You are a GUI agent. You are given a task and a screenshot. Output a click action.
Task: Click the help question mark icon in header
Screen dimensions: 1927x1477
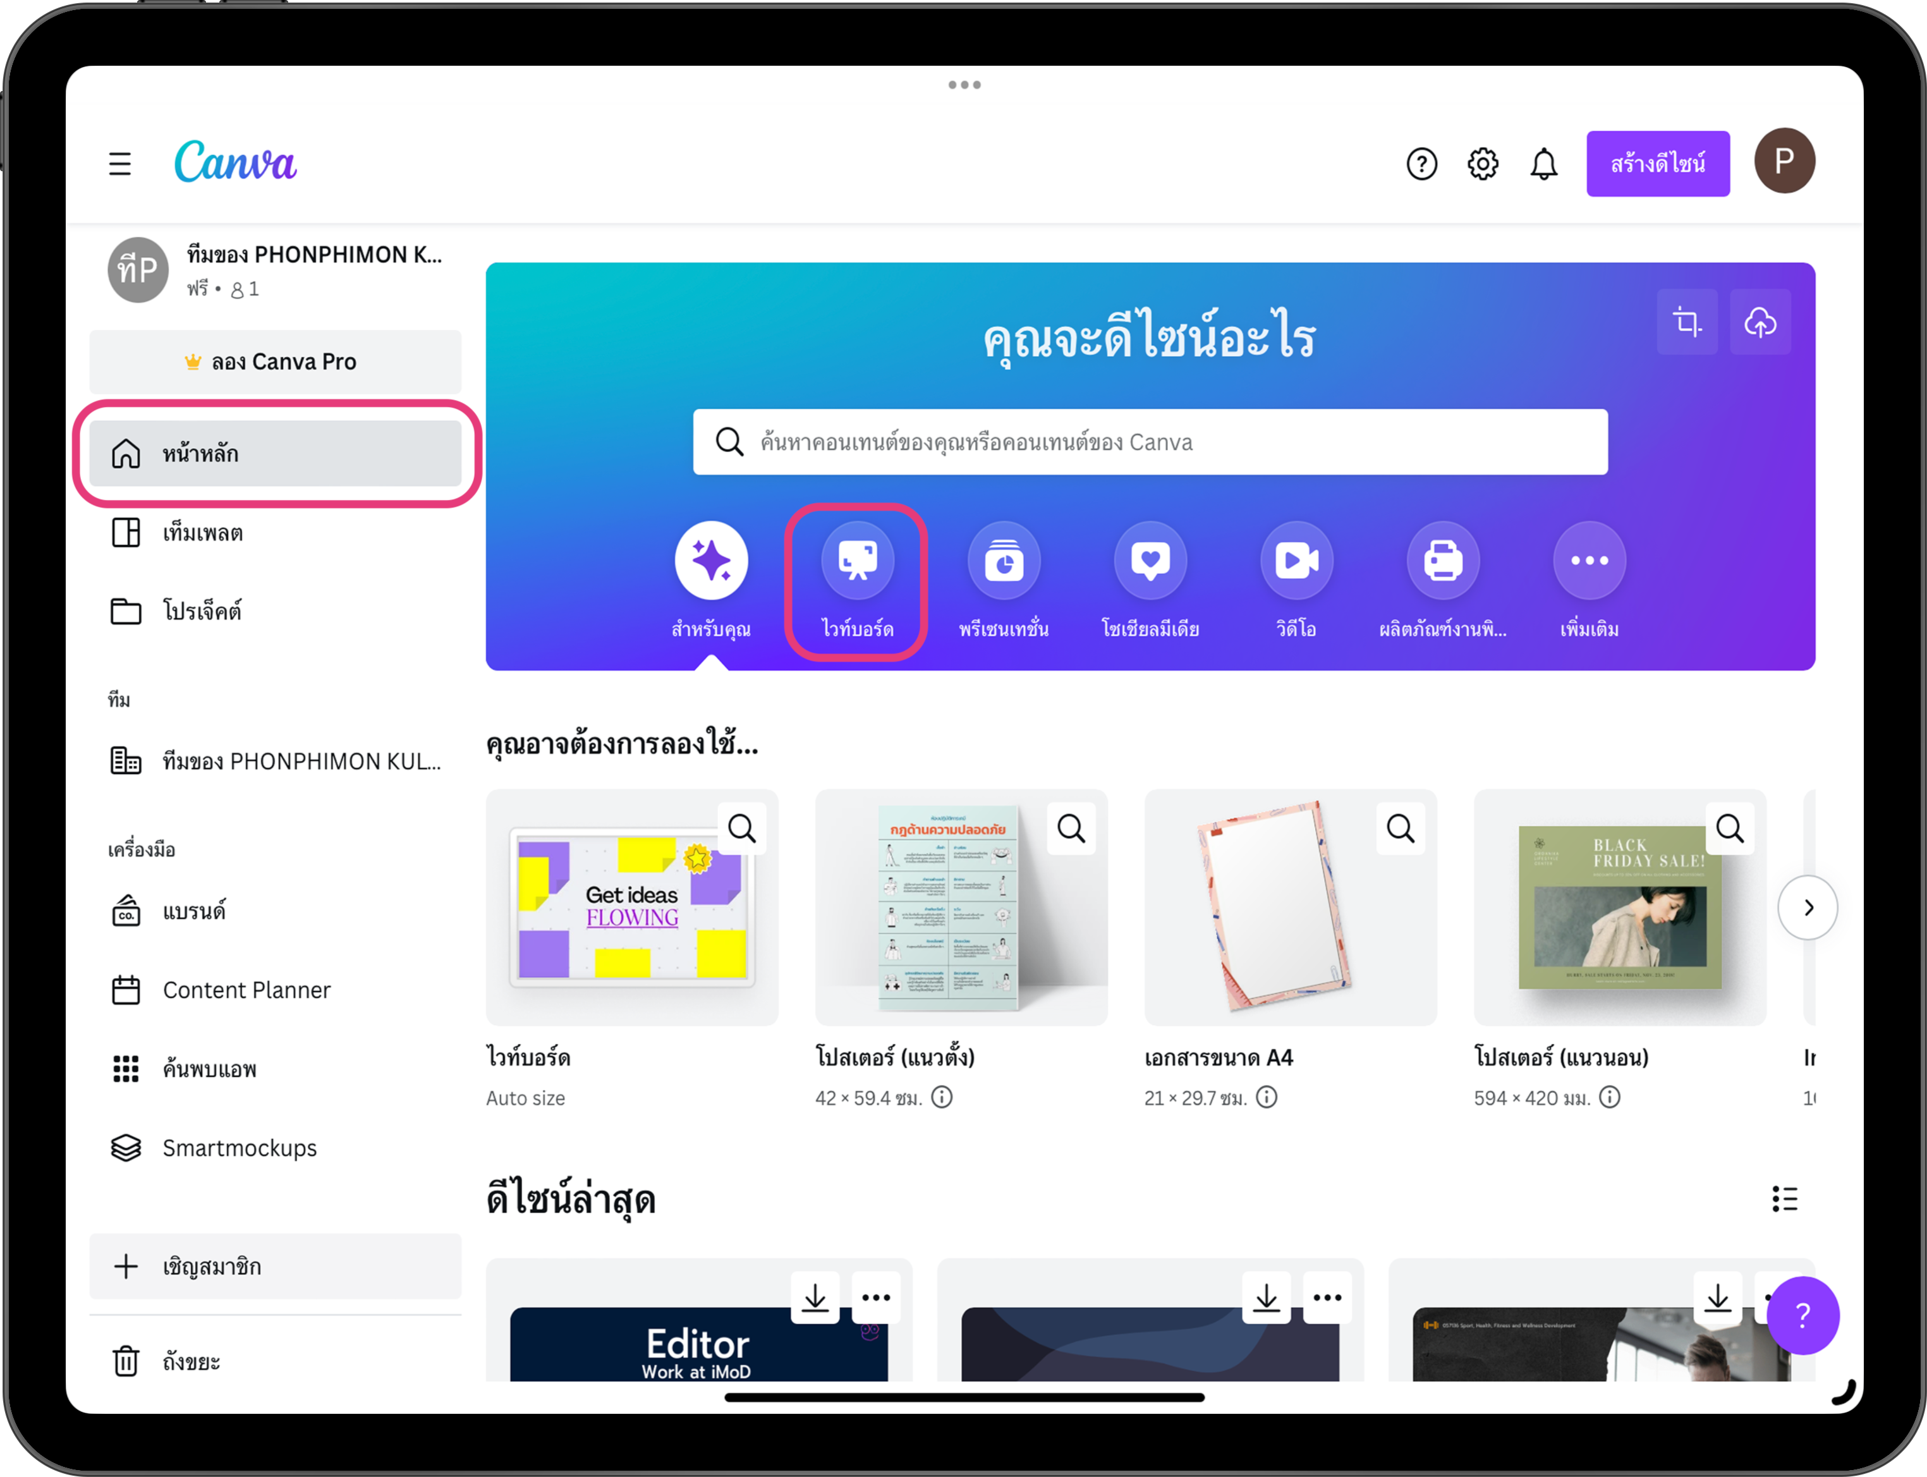click(1421, 164)
